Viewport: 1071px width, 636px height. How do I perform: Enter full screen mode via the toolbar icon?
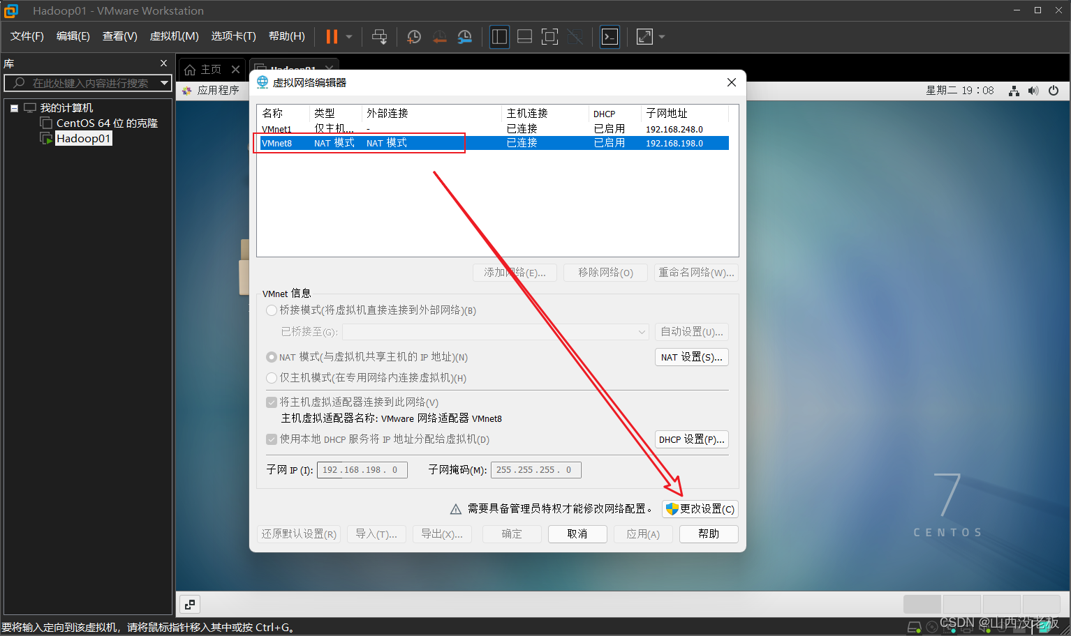click(549, 36)
